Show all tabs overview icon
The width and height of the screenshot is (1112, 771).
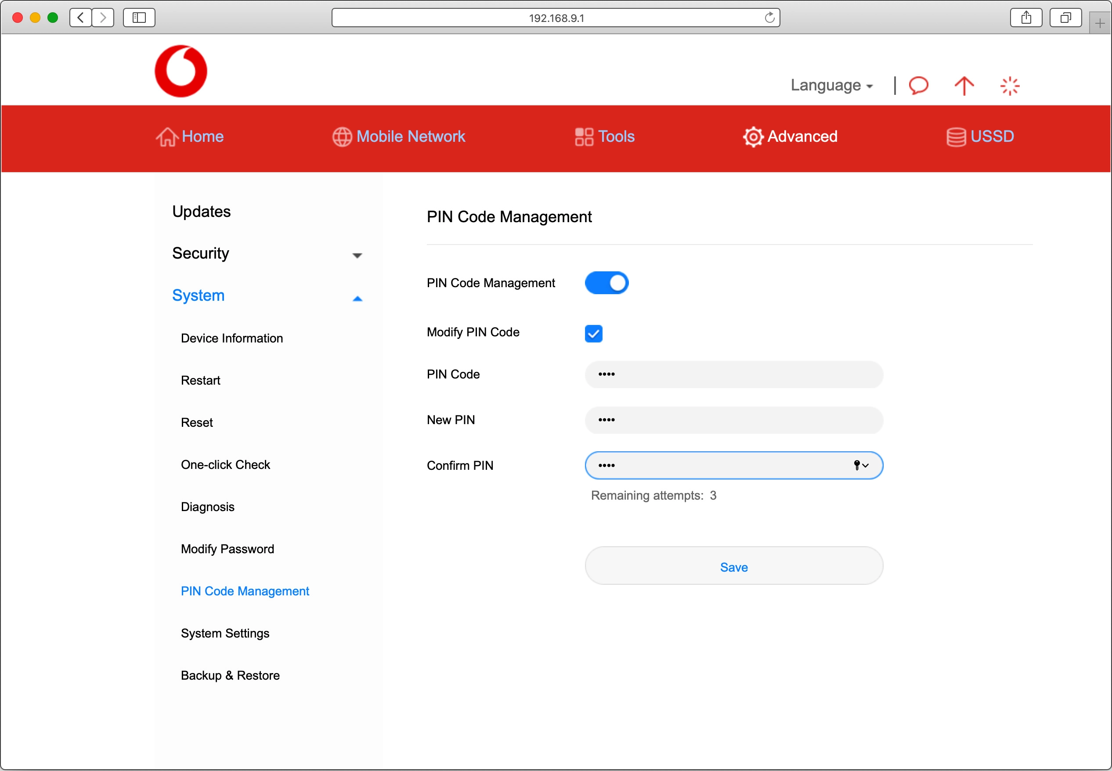tap(1065, 18)
